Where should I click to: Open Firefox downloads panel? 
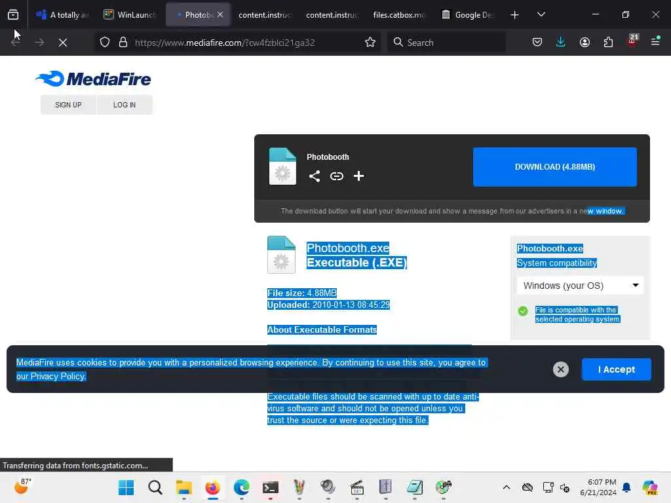(x=561, y=42)
